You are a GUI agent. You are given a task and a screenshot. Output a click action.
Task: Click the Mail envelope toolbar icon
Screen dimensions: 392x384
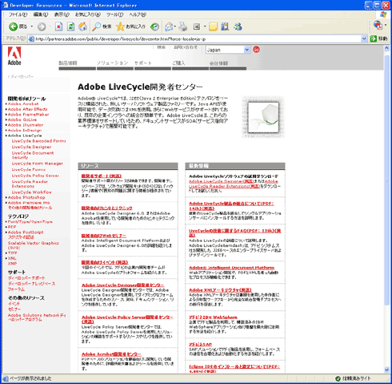(x=169, y=26)
